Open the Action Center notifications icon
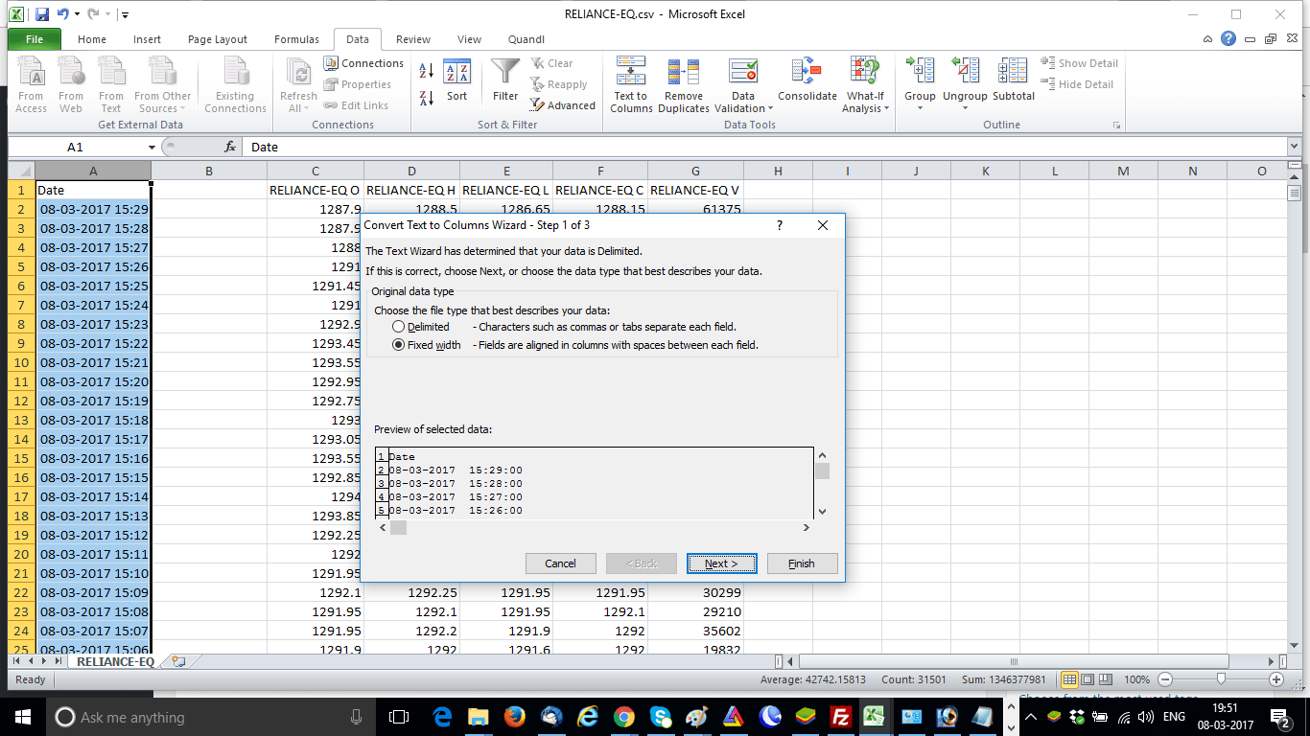The width and height of the screenshot is (1310, 736). click(x=1280, y=717)
